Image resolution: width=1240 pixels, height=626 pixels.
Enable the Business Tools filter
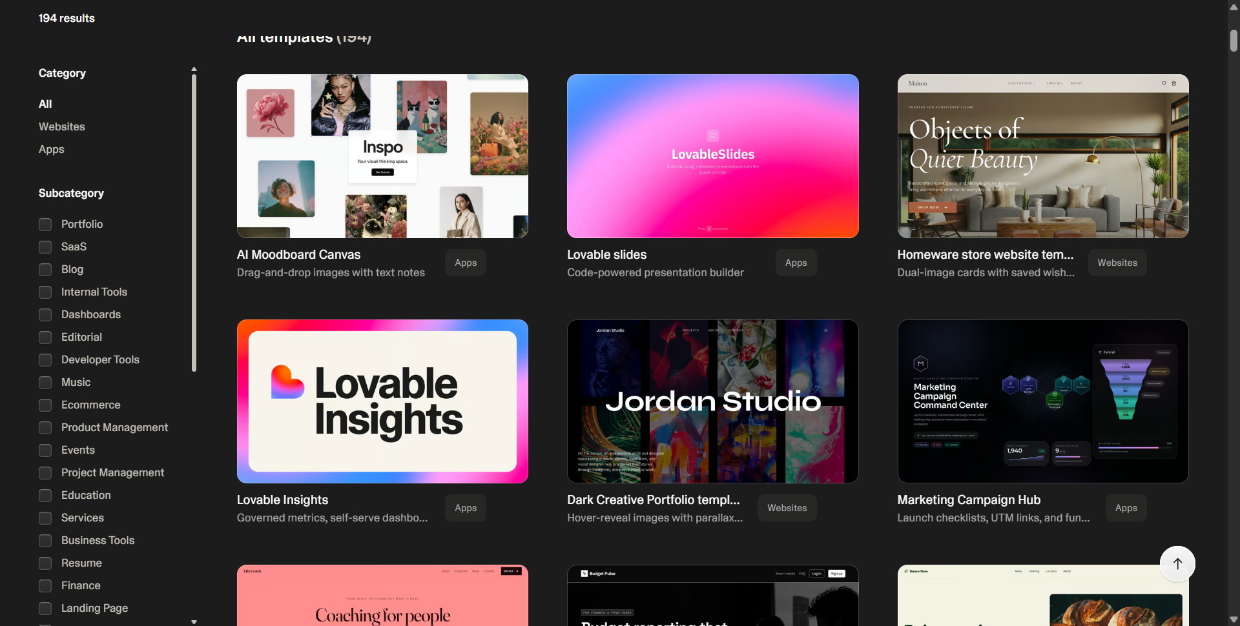45,541
